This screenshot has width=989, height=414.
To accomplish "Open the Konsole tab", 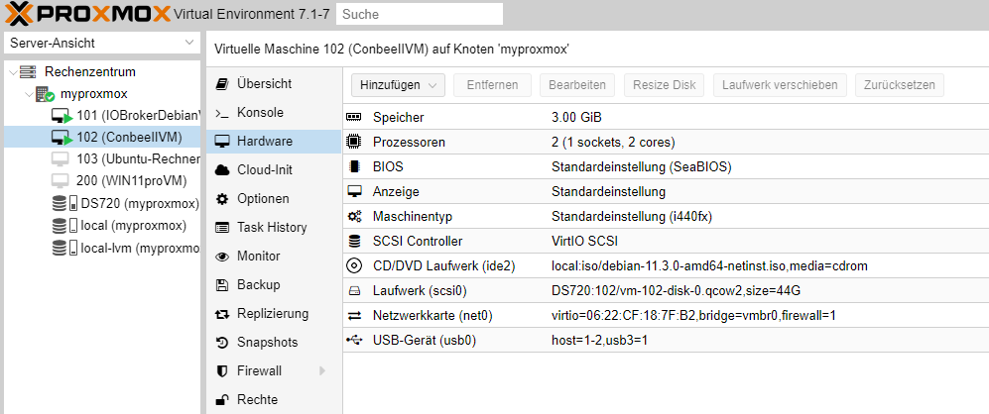I will pyautogui.click(x=274, y=113).
